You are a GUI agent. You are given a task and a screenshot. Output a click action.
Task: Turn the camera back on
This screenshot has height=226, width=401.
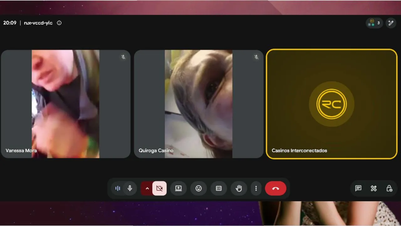159,188
